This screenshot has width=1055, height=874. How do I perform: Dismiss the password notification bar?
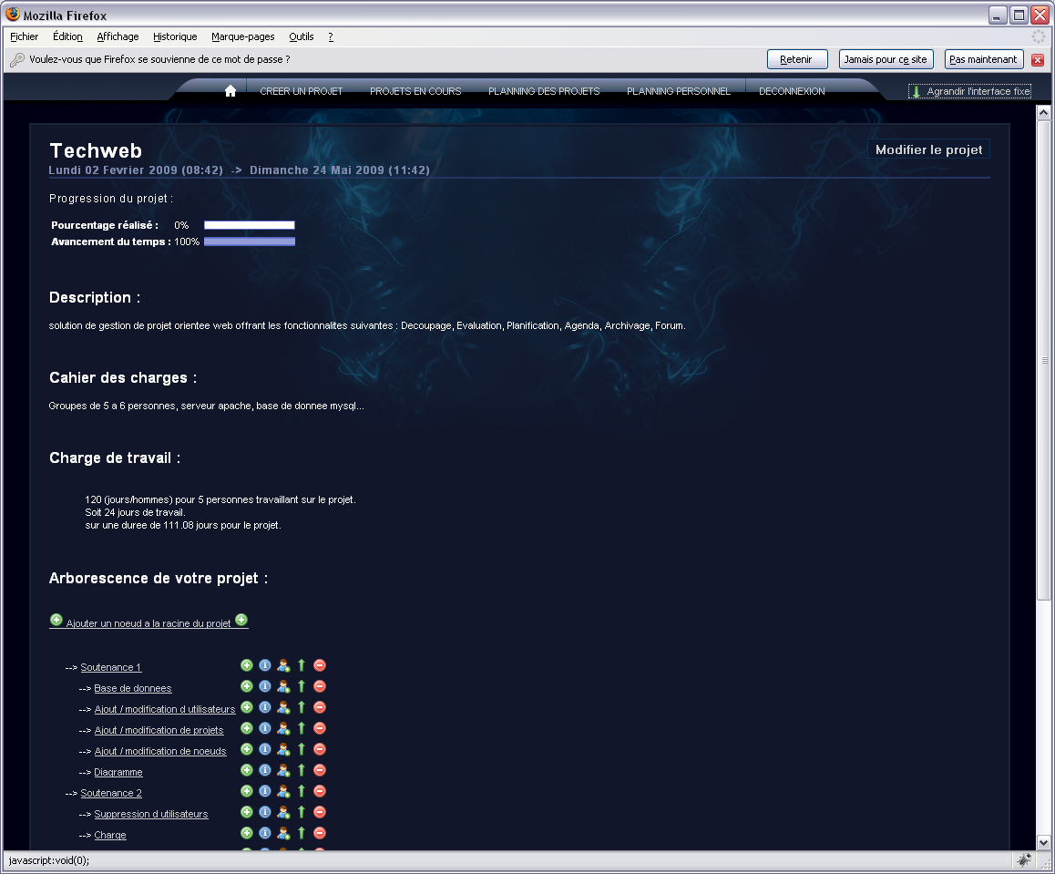coord(1038,60)
